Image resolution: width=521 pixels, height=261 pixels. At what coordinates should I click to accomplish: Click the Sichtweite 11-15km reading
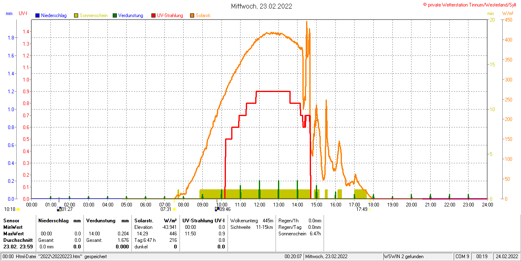(x=252, y=227)
